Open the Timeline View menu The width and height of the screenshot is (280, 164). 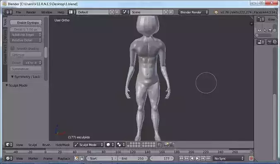pos(19,159)
